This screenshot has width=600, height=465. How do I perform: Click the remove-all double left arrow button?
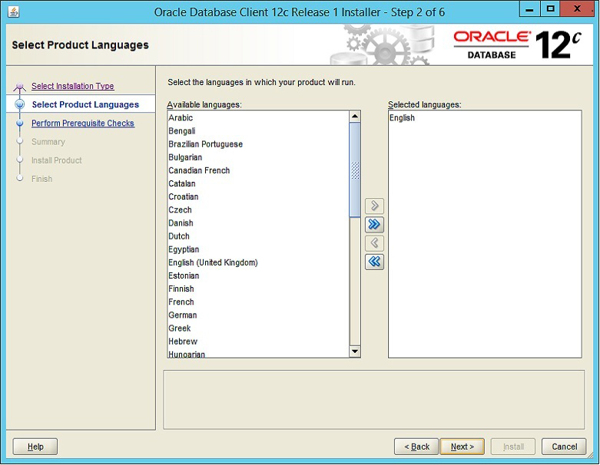374,262
